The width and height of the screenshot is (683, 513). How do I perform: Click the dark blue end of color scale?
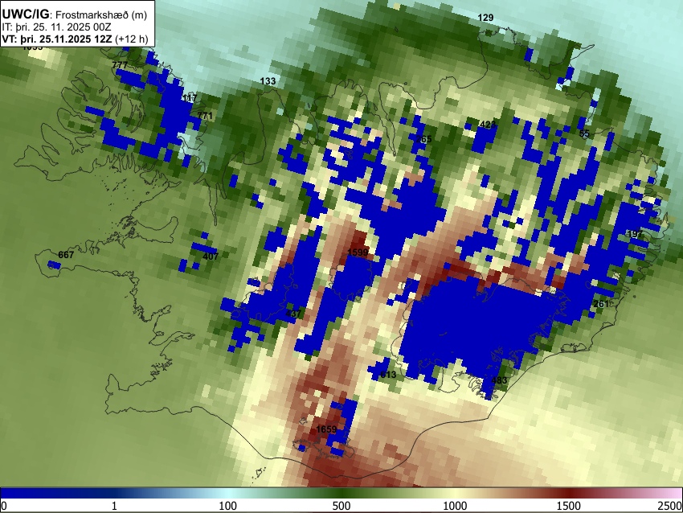tap(27, 494)
